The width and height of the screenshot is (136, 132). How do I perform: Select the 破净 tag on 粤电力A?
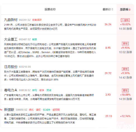42,90
